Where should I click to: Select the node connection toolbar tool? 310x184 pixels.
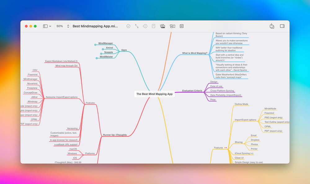click(x=136, y=26)
